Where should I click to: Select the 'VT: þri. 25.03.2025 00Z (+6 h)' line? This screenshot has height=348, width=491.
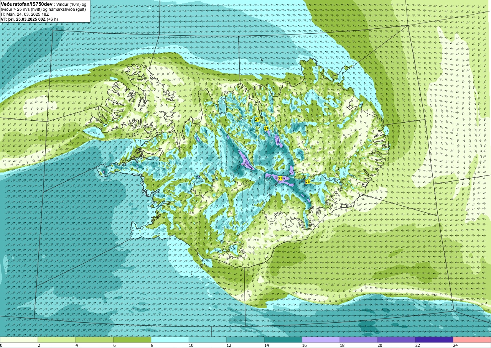(x=30, y=19)
